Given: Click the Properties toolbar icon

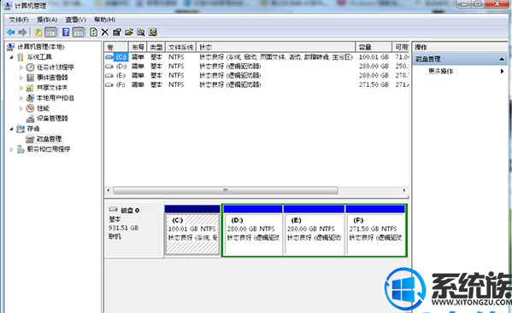Looking at the screenshot, I should [117, 32].
